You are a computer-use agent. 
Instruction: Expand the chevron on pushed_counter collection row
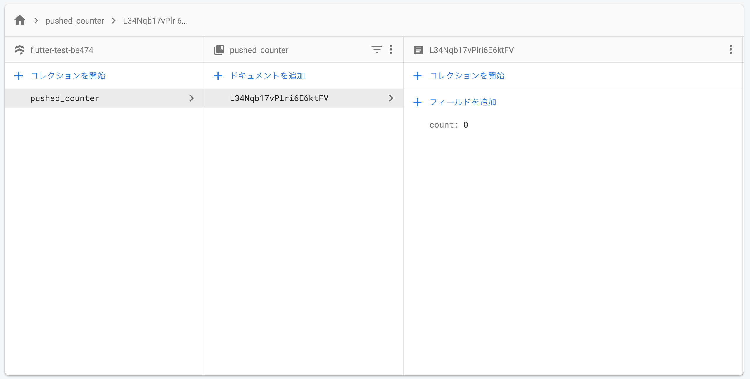191,98
